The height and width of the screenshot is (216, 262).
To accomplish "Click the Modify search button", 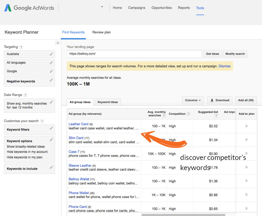I will pyautogui.click(x=235, y=54).
